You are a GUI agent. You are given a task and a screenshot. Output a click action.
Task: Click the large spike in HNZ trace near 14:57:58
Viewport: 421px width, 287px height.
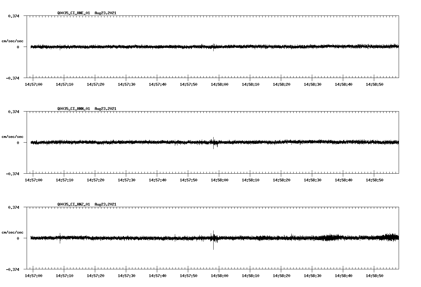(213, 240)
